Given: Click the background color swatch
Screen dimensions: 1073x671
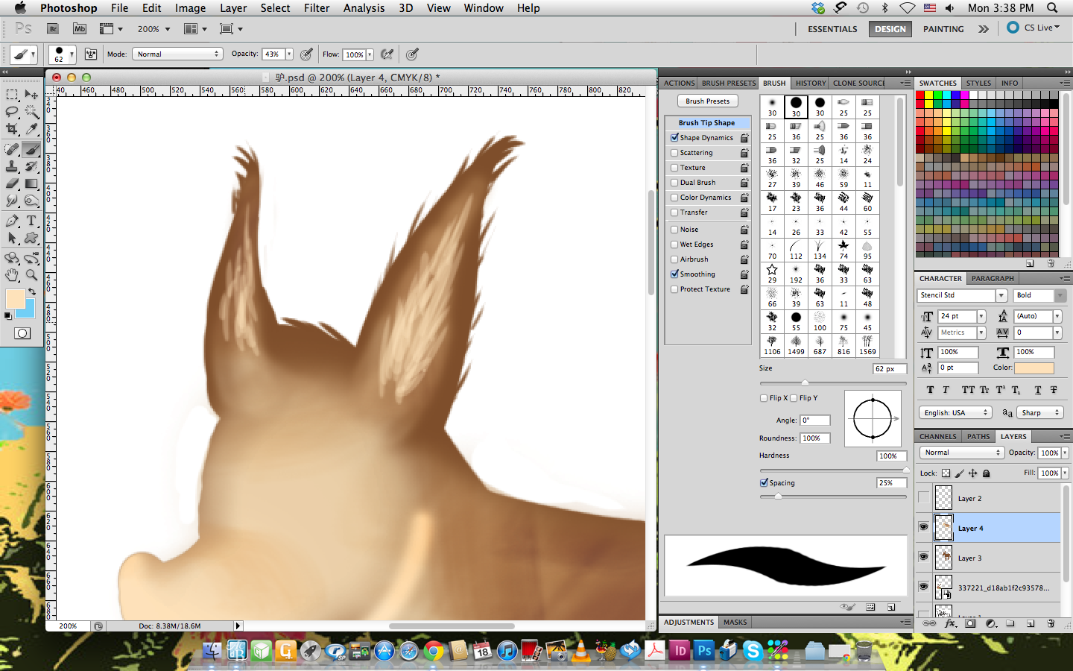Looking at the screenshot, I should coord(29,312).
